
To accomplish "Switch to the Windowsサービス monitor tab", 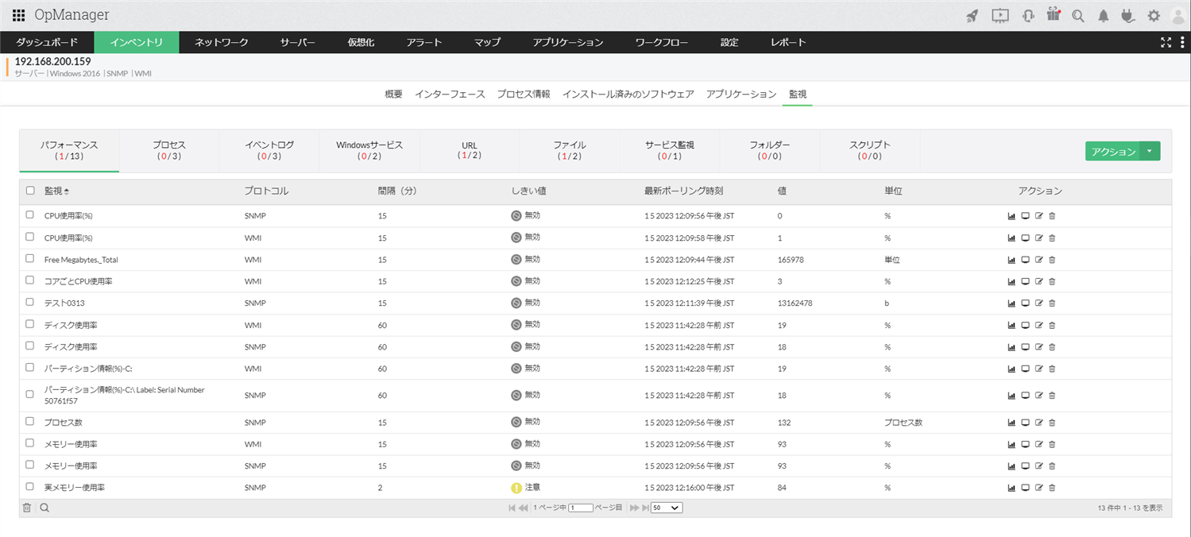I will pyautogui.click(x=369, y=150).
